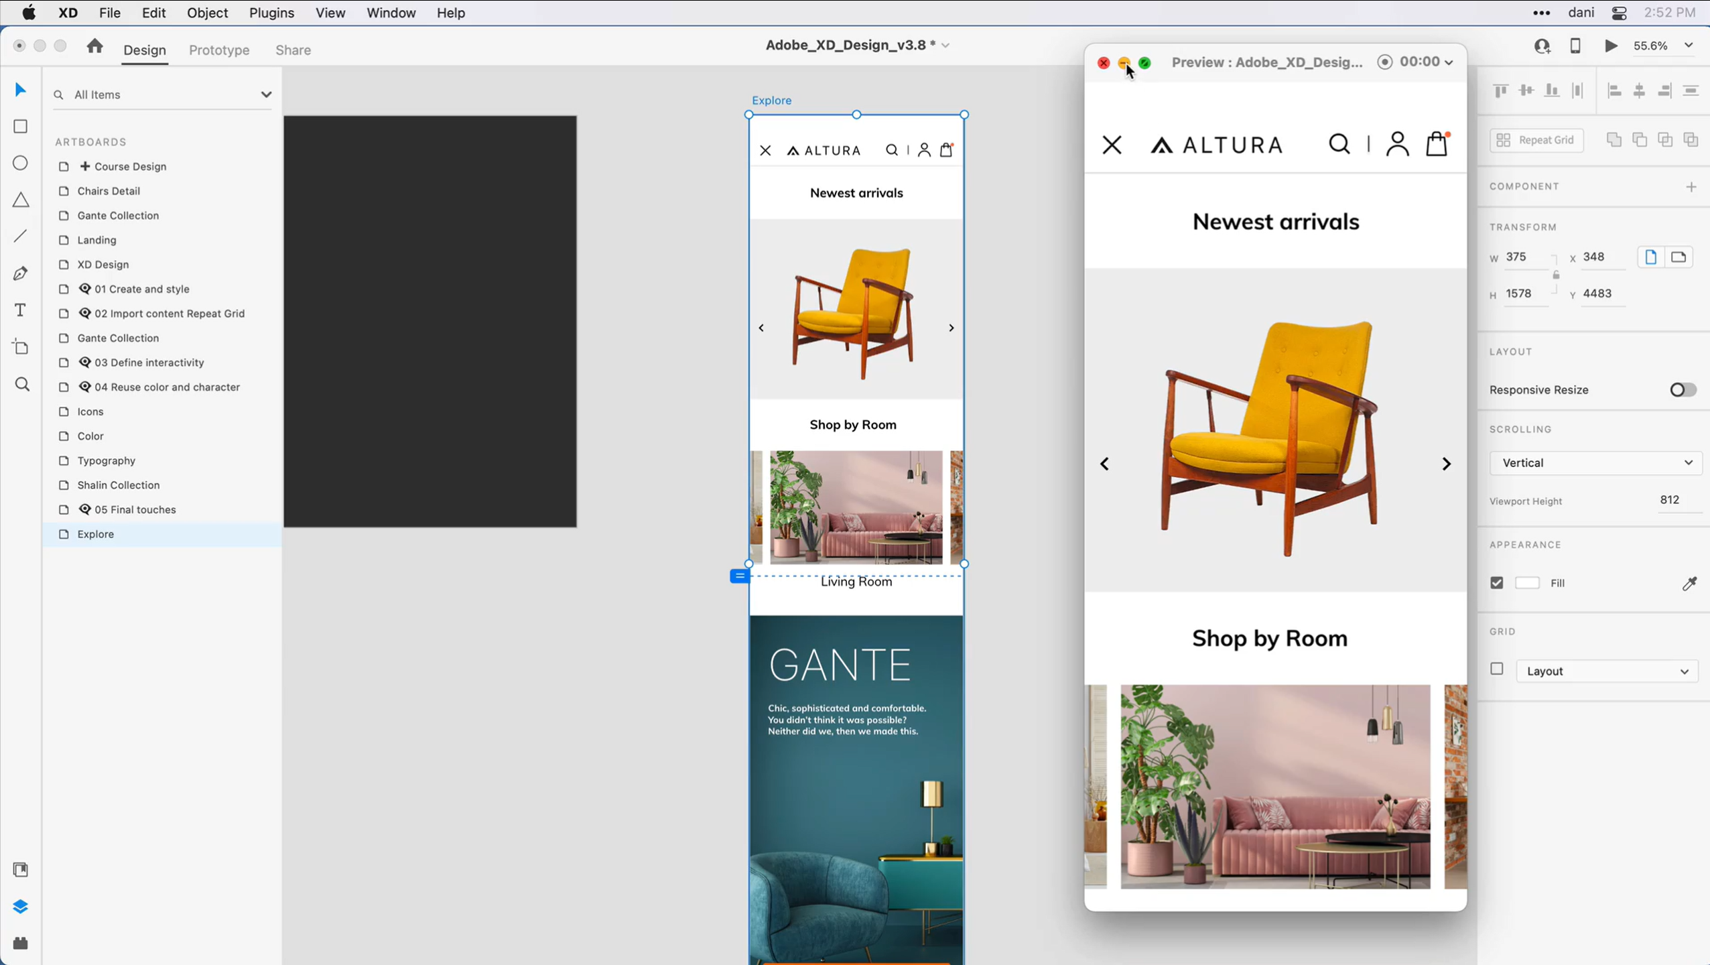Click next arrow on Explore artboard carousel

(951, 328)
